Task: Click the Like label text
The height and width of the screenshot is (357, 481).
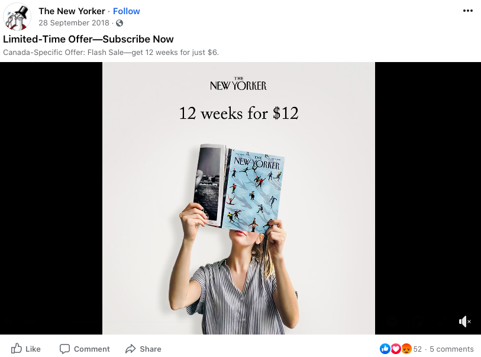Action: [33, 349]
